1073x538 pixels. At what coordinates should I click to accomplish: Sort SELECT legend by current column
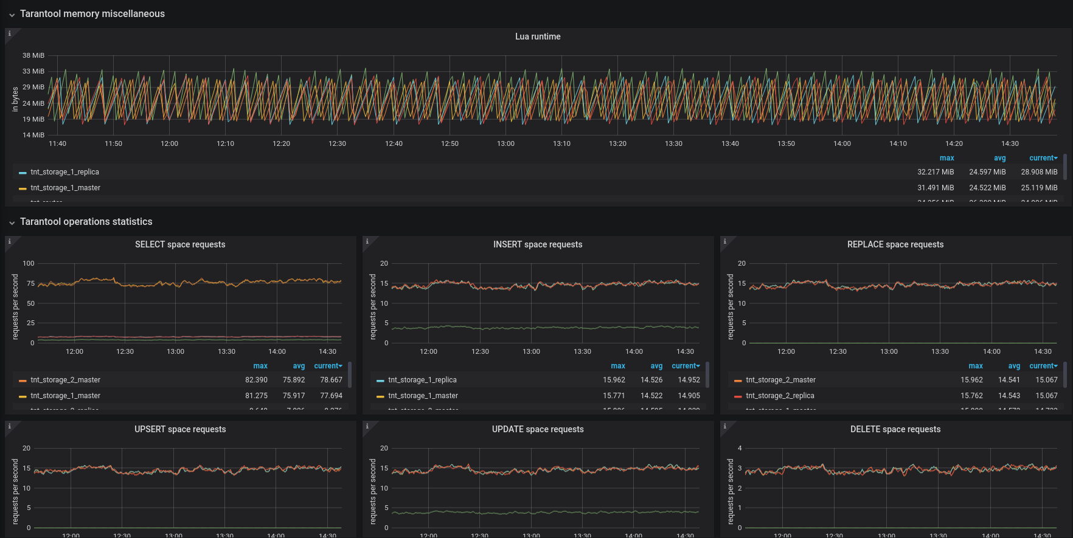click(x=328, y=366)
